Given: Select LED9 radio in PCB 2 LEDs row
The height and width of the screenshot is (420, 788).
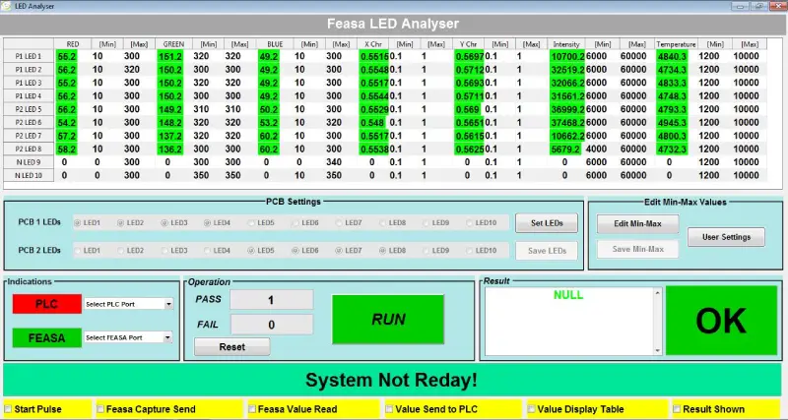Looking at the screenshot, I should 426,250.
